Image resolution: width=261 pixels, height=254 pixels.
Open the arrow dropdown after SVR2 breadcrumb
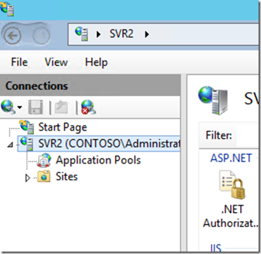[147, 35]
